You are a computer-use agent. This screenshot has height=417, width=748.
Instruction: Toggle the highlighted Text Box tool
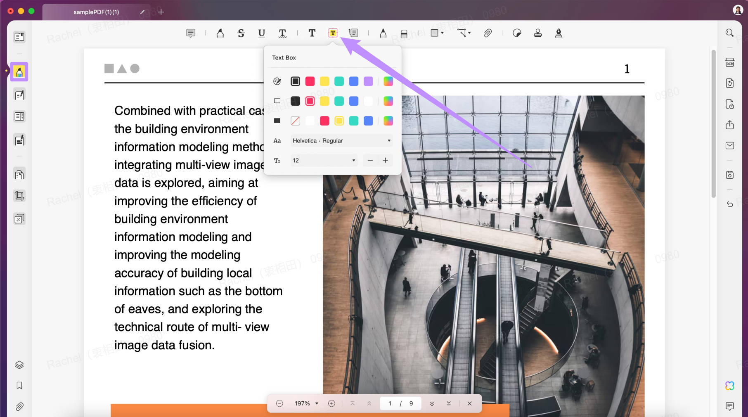coord(333,33)
